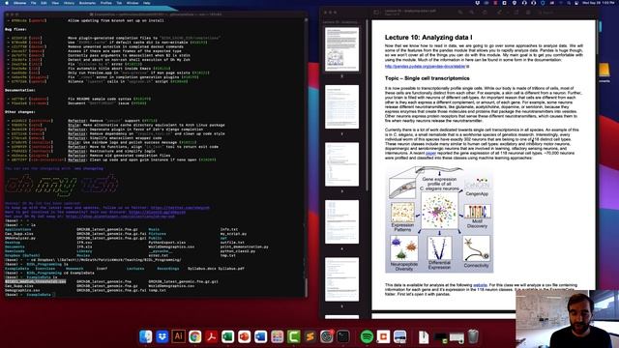Open Spotify from the dock
Viewport: 619px width, 348px height.
click(367, 336)
